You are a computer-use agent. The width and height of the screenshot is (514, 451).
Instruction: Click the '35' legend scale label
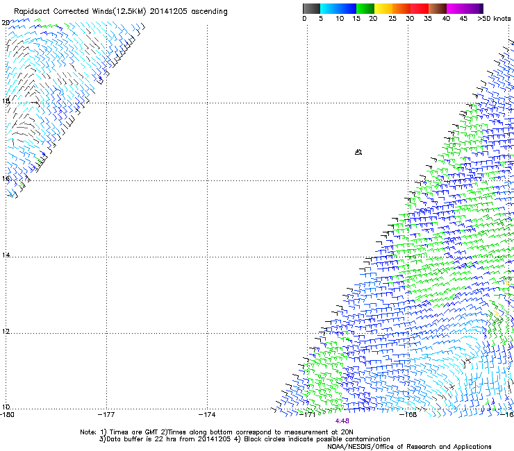[428, 19]
